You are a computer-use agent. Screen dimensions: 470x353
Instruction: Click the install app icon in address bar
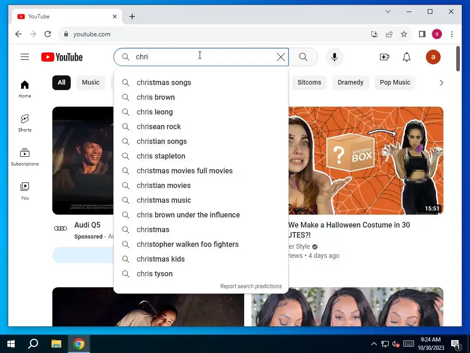(x=375, y=34)
